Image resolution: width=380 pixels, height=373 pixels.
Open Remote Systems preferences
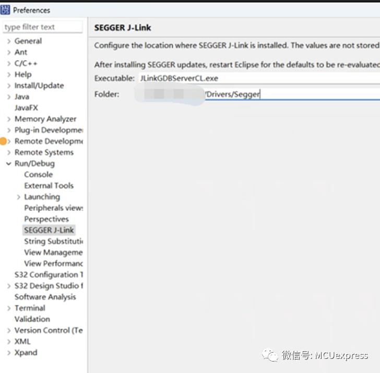(44, 153)
